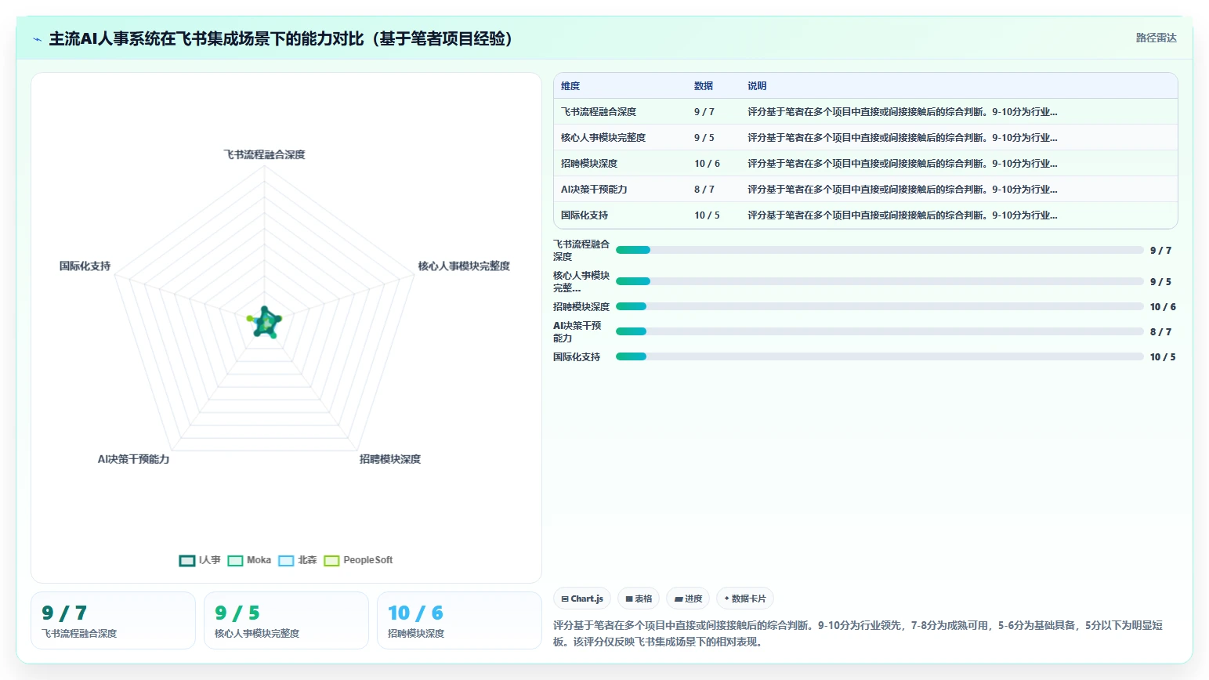Click the 10 / 5 value beside the 国际化支持 progress bar
Image resolution: width=1209 pixels, height=680 pixels.
(x=1163, y=357)
